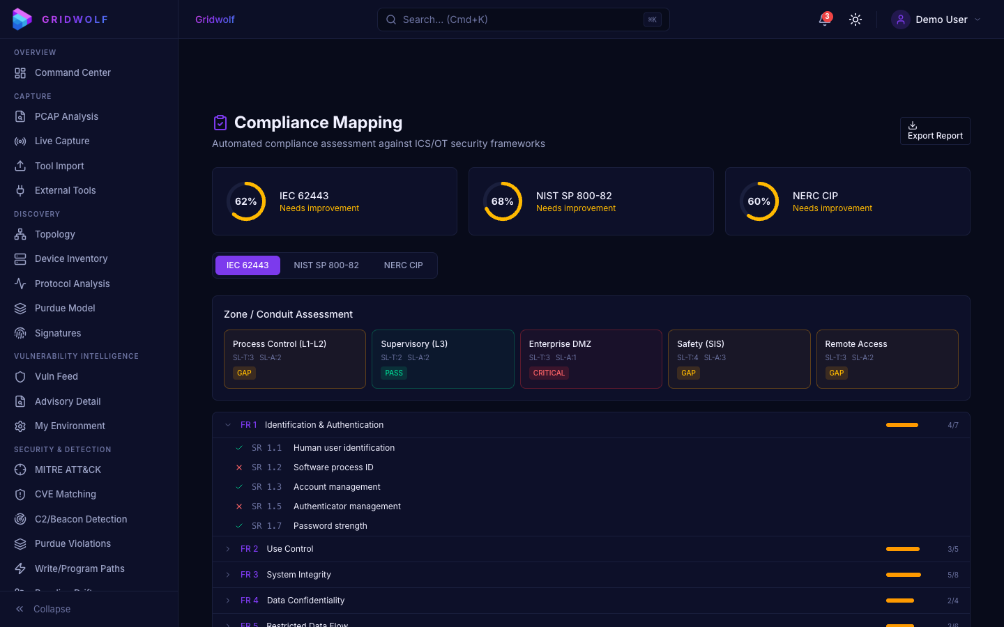Open the Topology view from sidebar

point(55,234)
